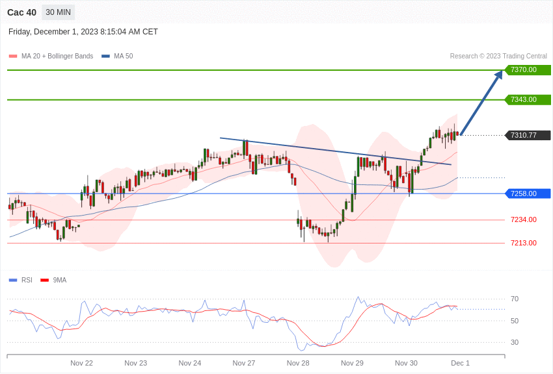Click the Dec 1 date label
This screenshot has height=374, width=553.
(x=460, y=363)
